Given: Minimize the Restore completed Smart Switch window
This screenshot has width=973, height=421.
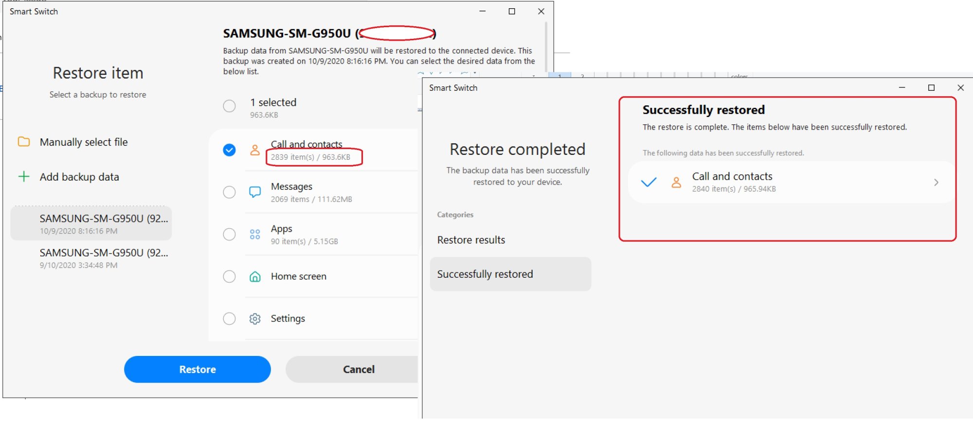Looking at the screenshot, I should pos(902,88).
